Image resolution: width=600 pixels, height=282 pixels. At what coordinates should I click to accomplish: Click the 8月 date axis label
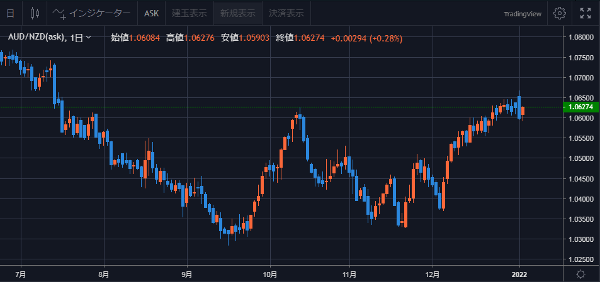(104, 274)
